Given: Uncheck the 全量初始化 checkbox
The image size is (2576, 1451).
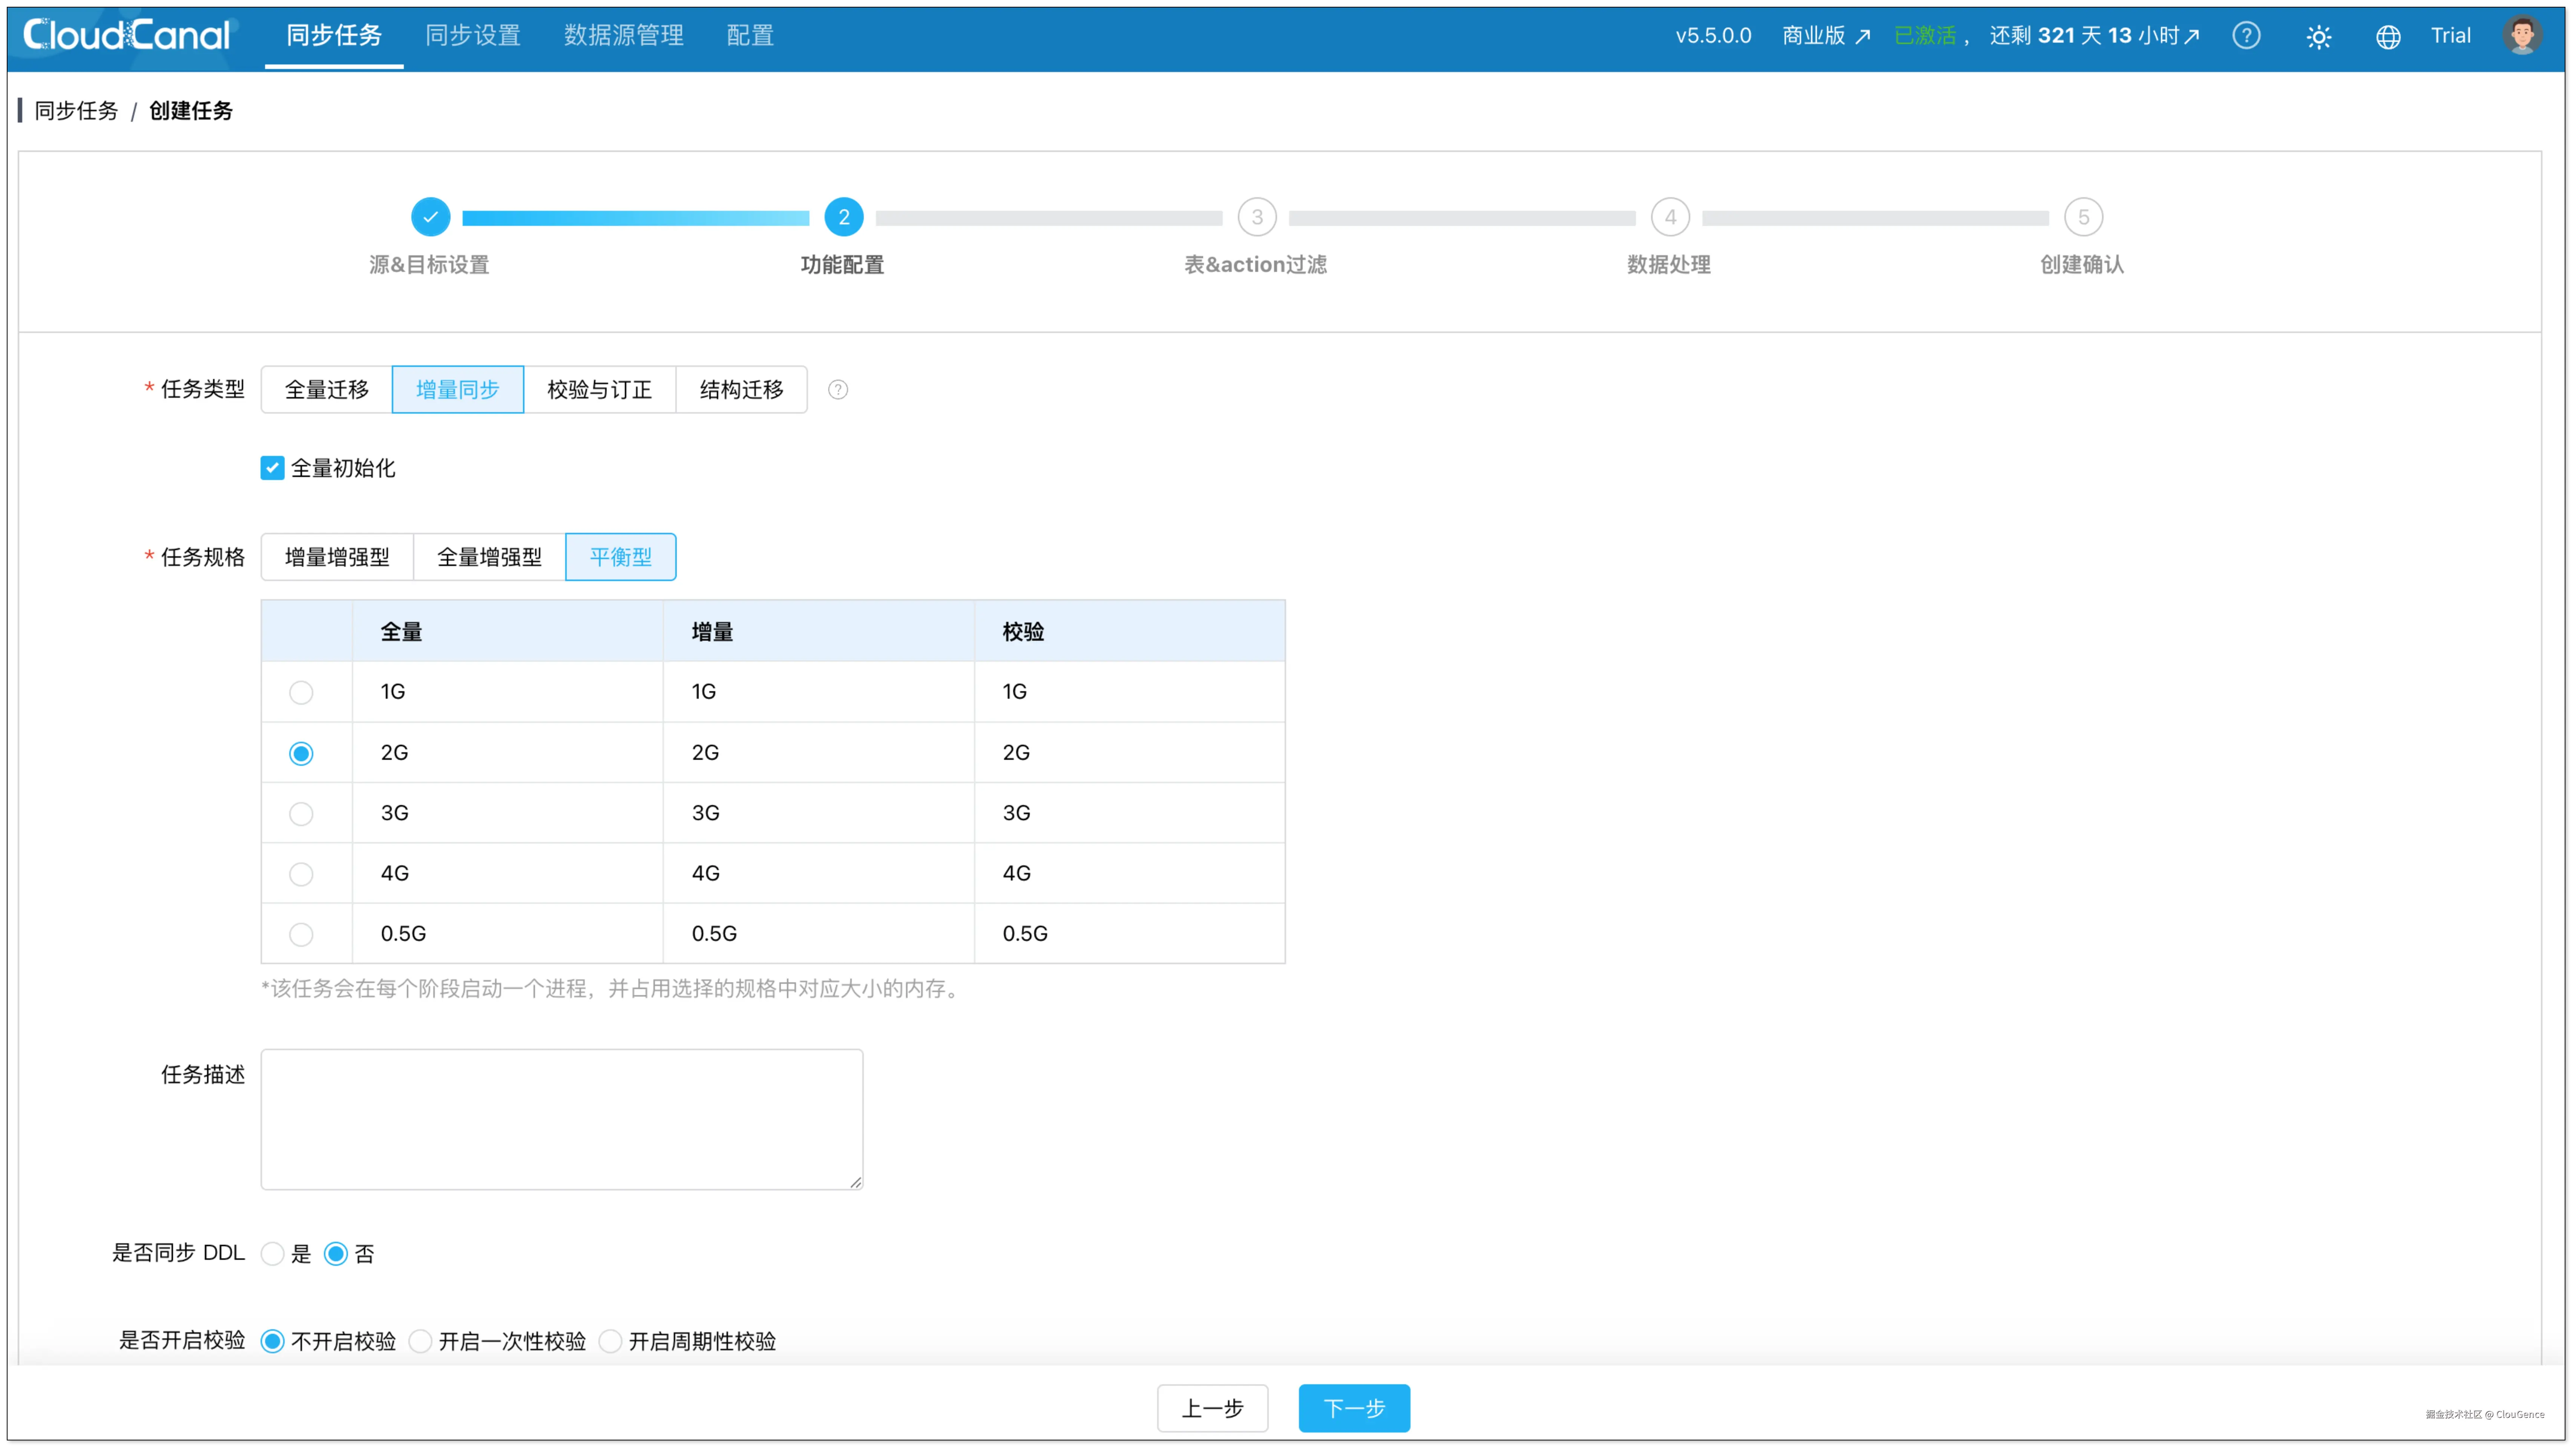Looking at the screenshot, I should coord(272,468).
